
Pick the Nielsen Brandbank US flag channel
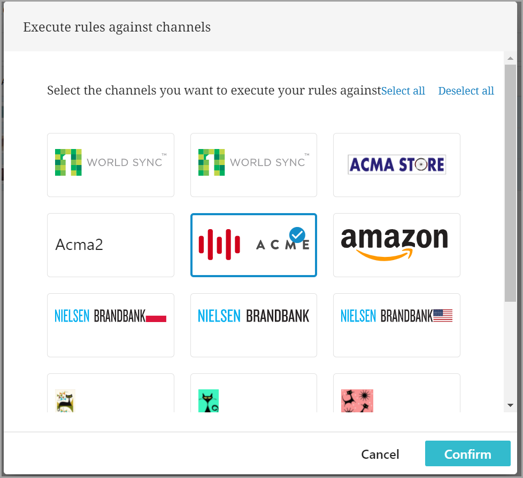point(396,325)
